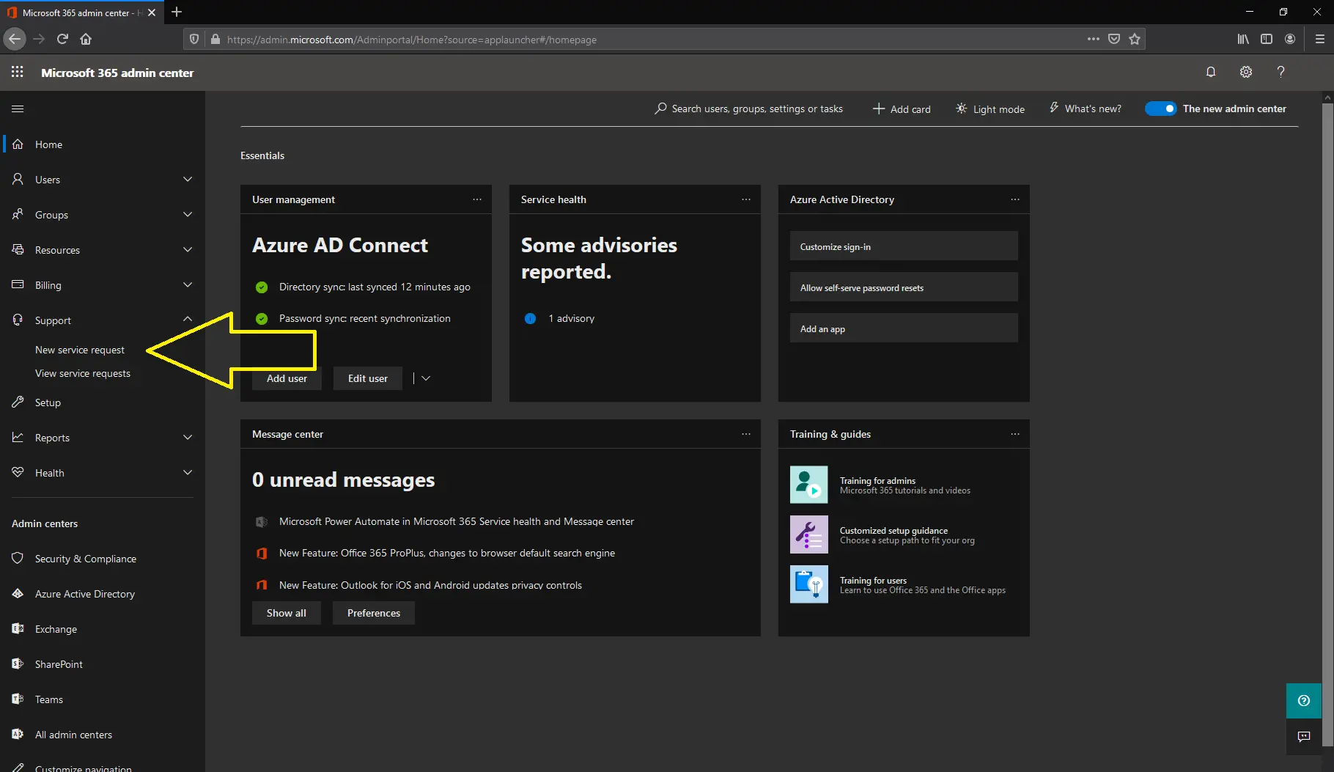Click the Users person icon
This screenshot has width=1334, height=772.
18,179
